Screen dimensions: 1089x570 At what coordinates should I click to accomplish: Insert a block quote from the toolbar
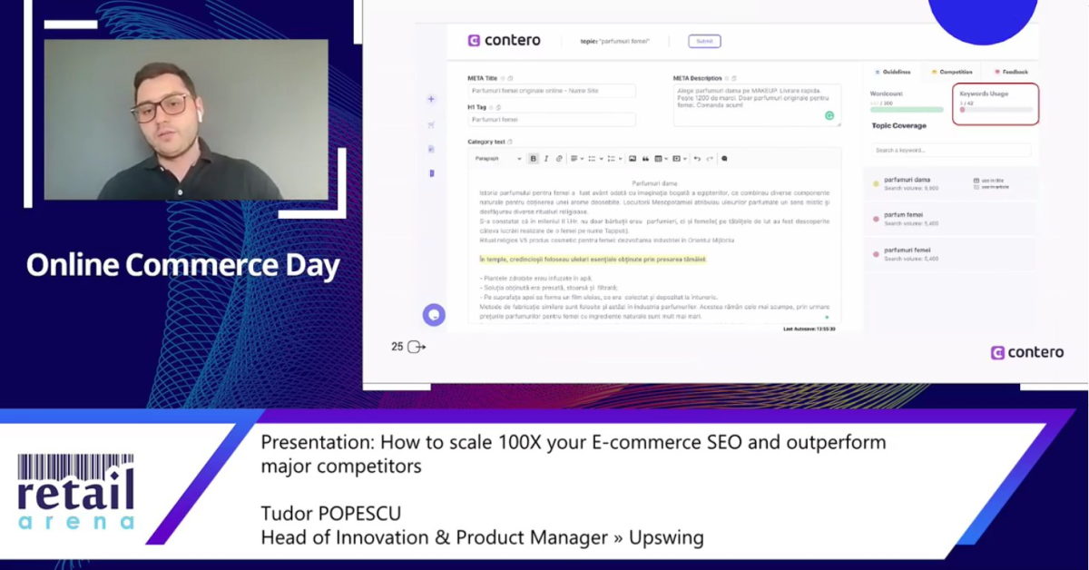coord(645,159)
